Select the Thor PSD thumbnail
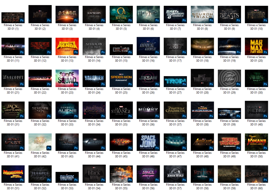 pos(13,18)
